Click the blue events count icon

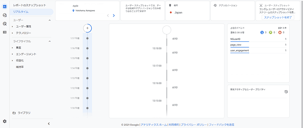click(x=262, y=32)
